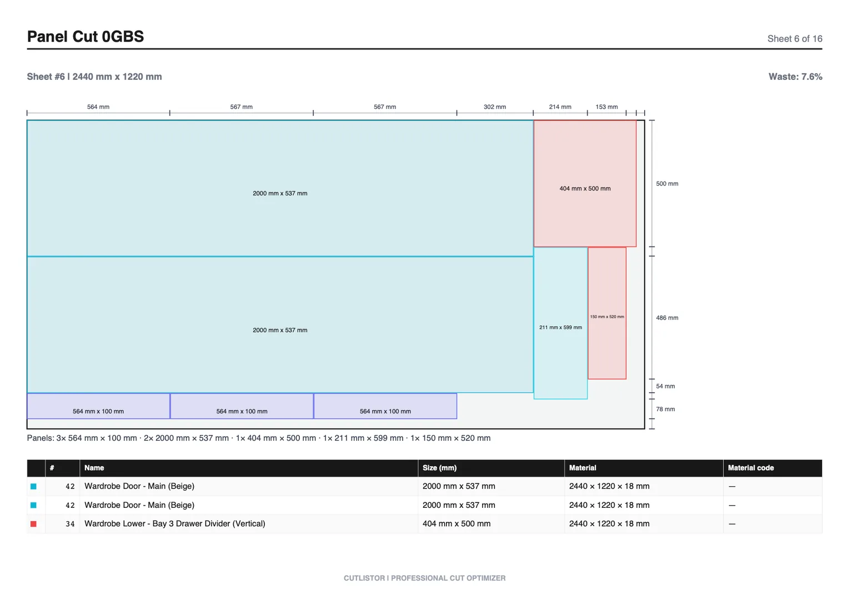
Task: Click the Panel Cut 0GBS title
Action: click(x=86, y=37)
